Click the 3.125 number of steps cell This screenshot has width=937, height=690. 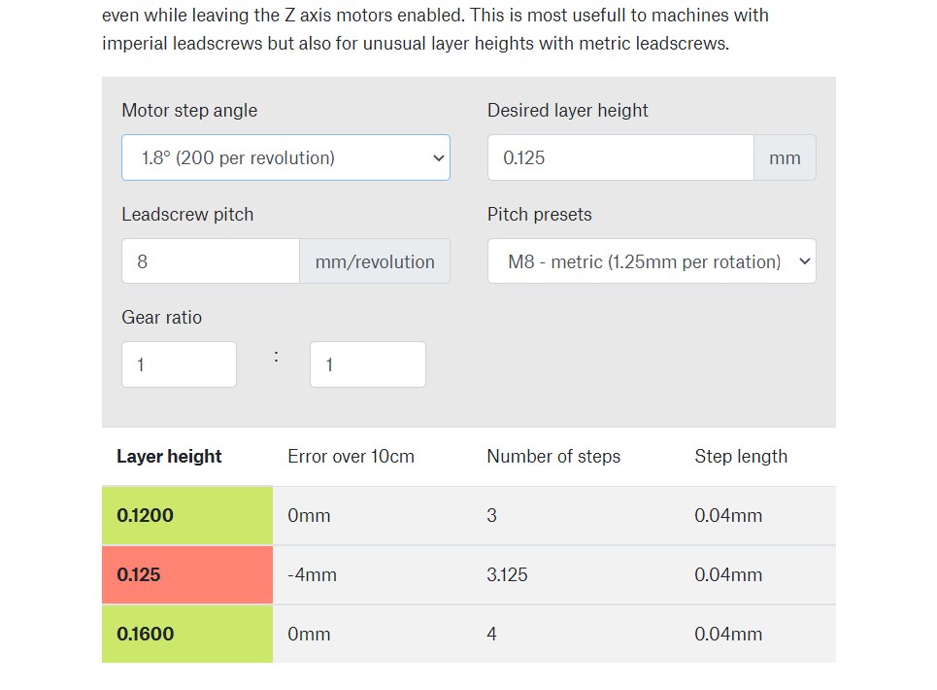click(507, 574)
